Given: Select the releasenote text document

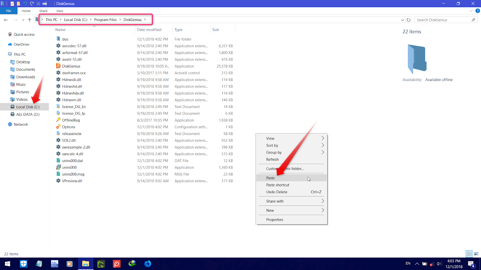Looking at the screenshot, I should 72,133.
